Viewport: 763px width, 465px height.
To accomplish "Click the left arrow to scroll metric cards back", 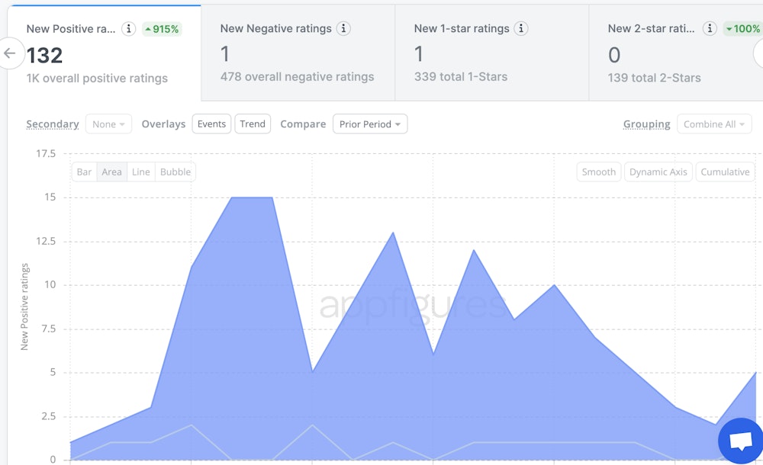I will tap(10, 53).
